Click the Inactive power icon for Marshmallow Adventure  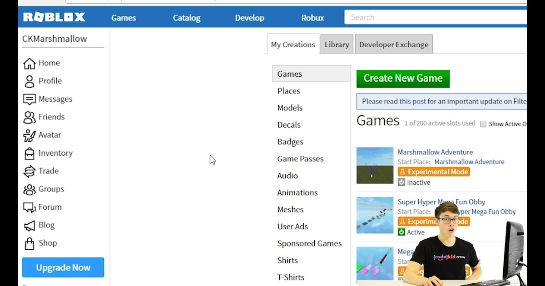(x=401, y=182)
